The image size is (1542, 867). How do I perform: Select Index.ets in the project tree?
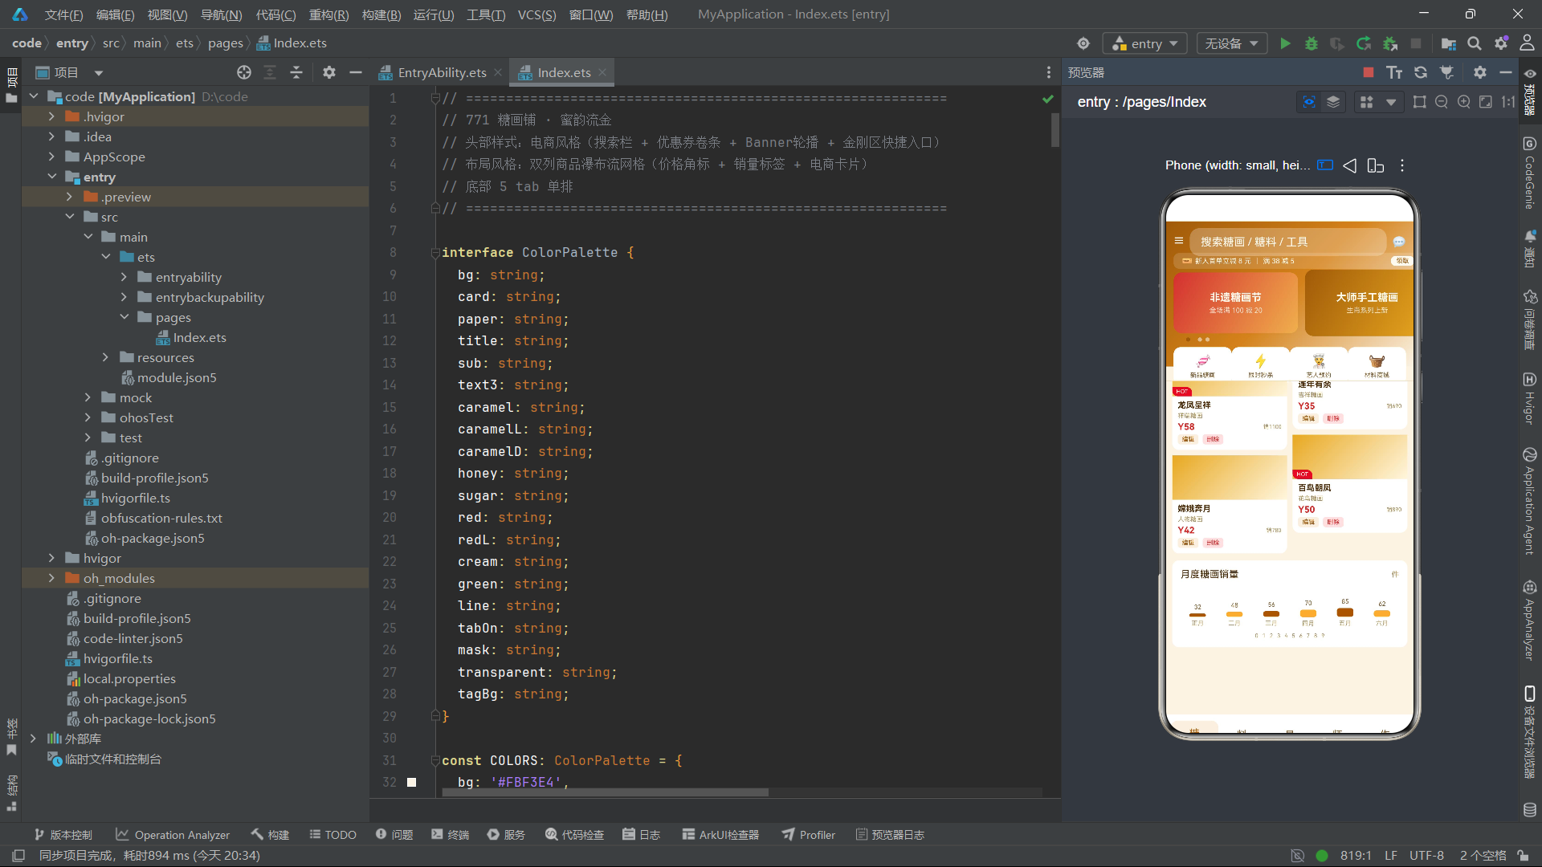point(199,337)
